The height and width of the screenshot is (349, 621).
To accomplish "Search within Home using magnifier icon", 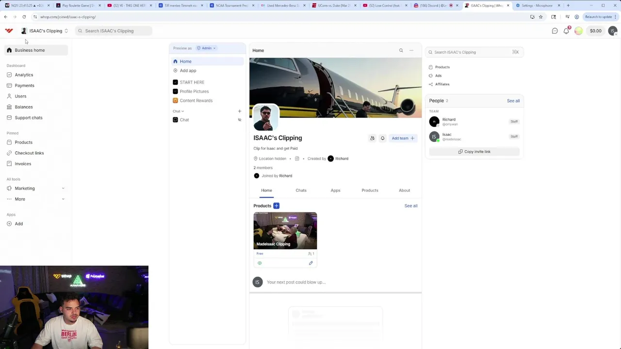I will tap(401, 50).
